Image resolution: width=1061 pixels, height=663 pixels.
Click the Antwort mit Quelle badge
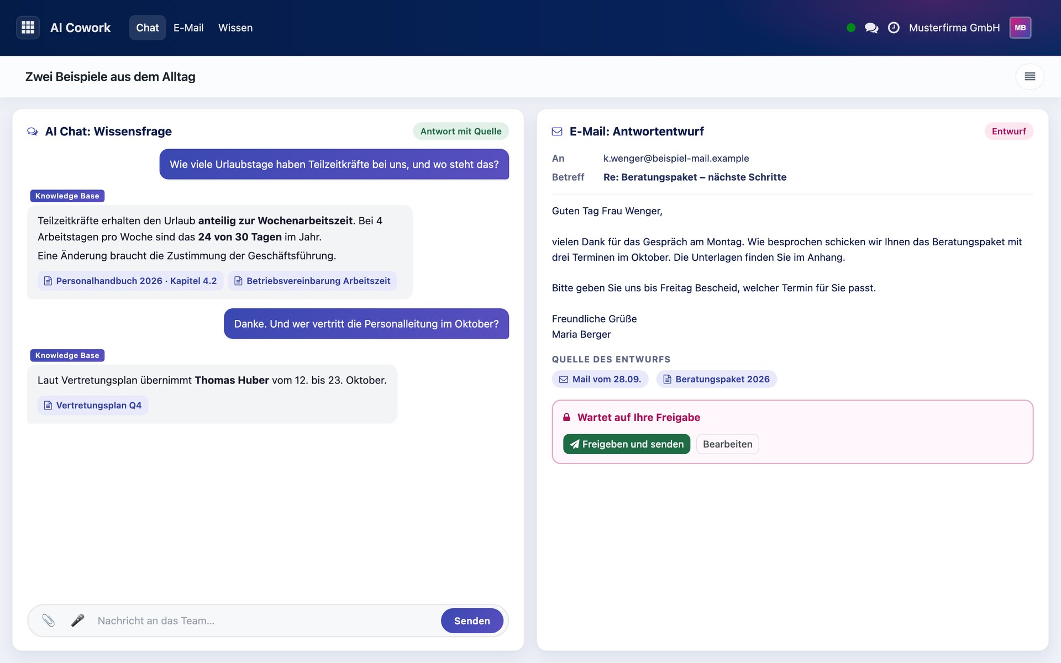(461, 131)
